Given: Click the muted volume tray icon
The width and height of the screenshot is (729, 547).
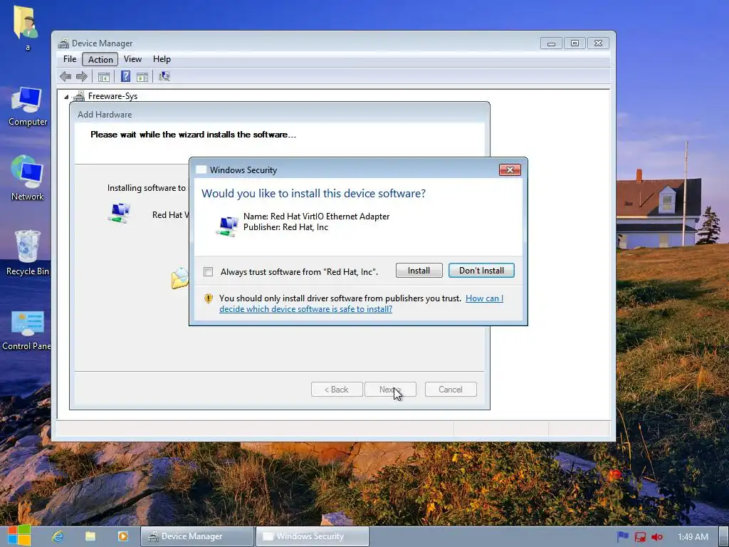Looking at the screenshot, I should (657, 537).
